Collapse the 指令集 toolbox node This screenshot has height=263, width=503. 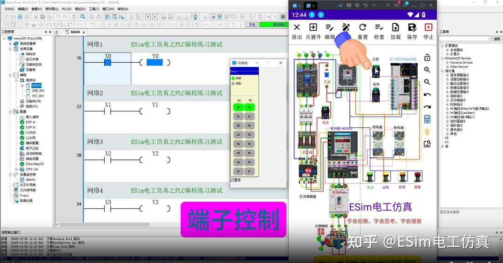pos(443,71)
